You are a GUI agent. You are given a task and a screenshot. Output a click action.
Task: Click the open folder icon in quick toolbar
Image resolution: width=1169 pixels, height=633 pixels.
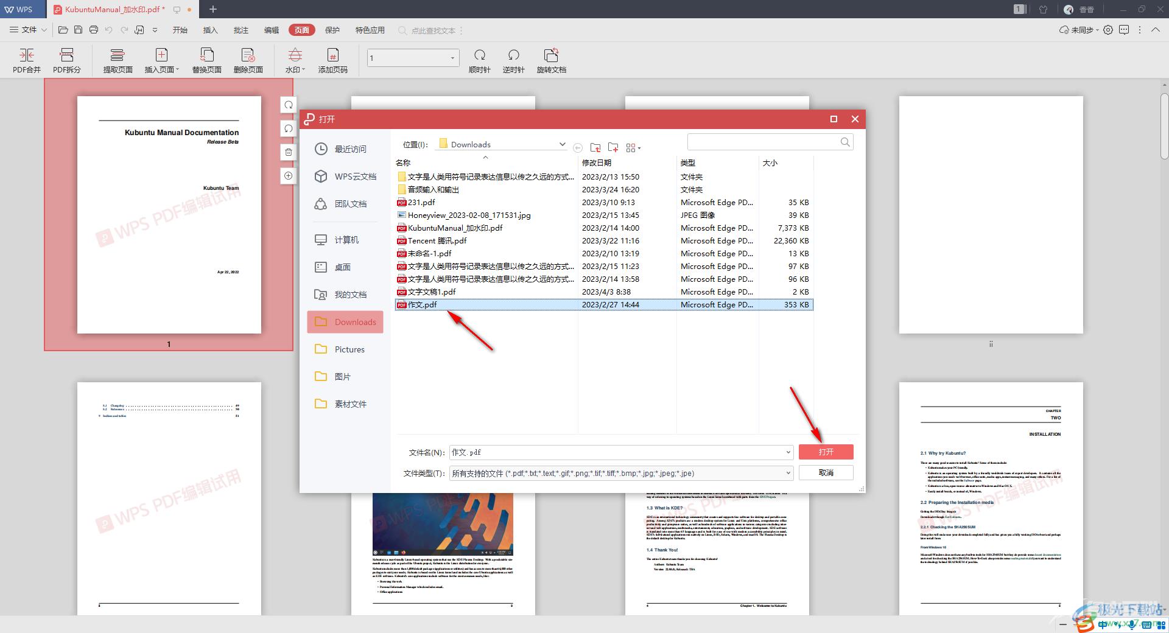pyautogui.click(x=63, y=30)
